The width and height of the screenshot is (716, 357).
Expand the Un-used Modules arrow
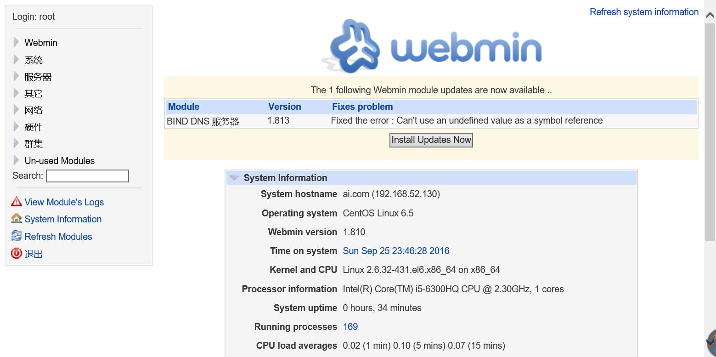pos(16,160)
